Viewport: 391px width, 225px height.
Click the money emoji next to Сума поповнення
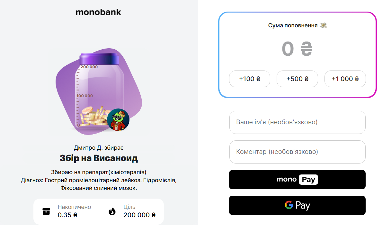[x=324, y=25]
